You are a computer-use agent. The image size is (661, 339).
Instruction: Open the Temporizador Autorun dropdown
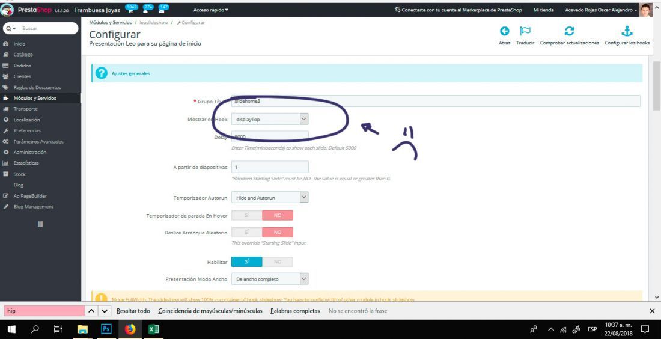pyautogui.click(x=270, y=197)
